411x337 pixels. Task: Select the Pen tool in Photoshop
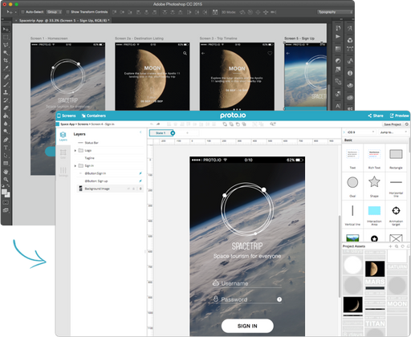tap(6, 140)
